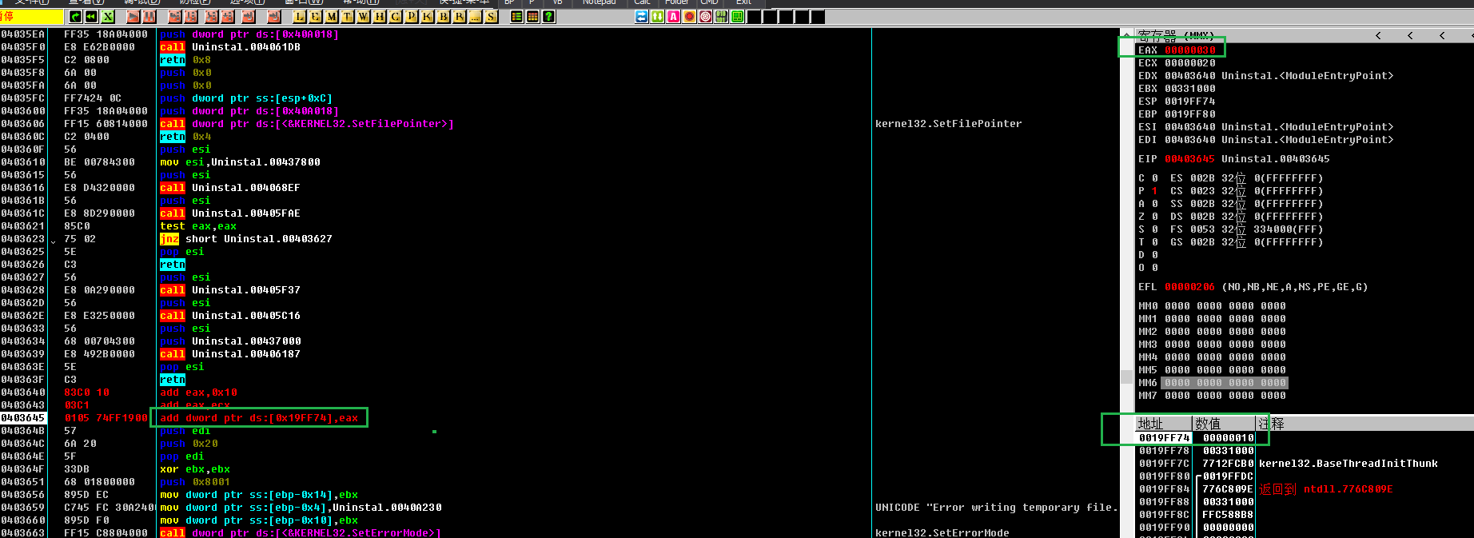Toggle the T trap flag value

1155,242
